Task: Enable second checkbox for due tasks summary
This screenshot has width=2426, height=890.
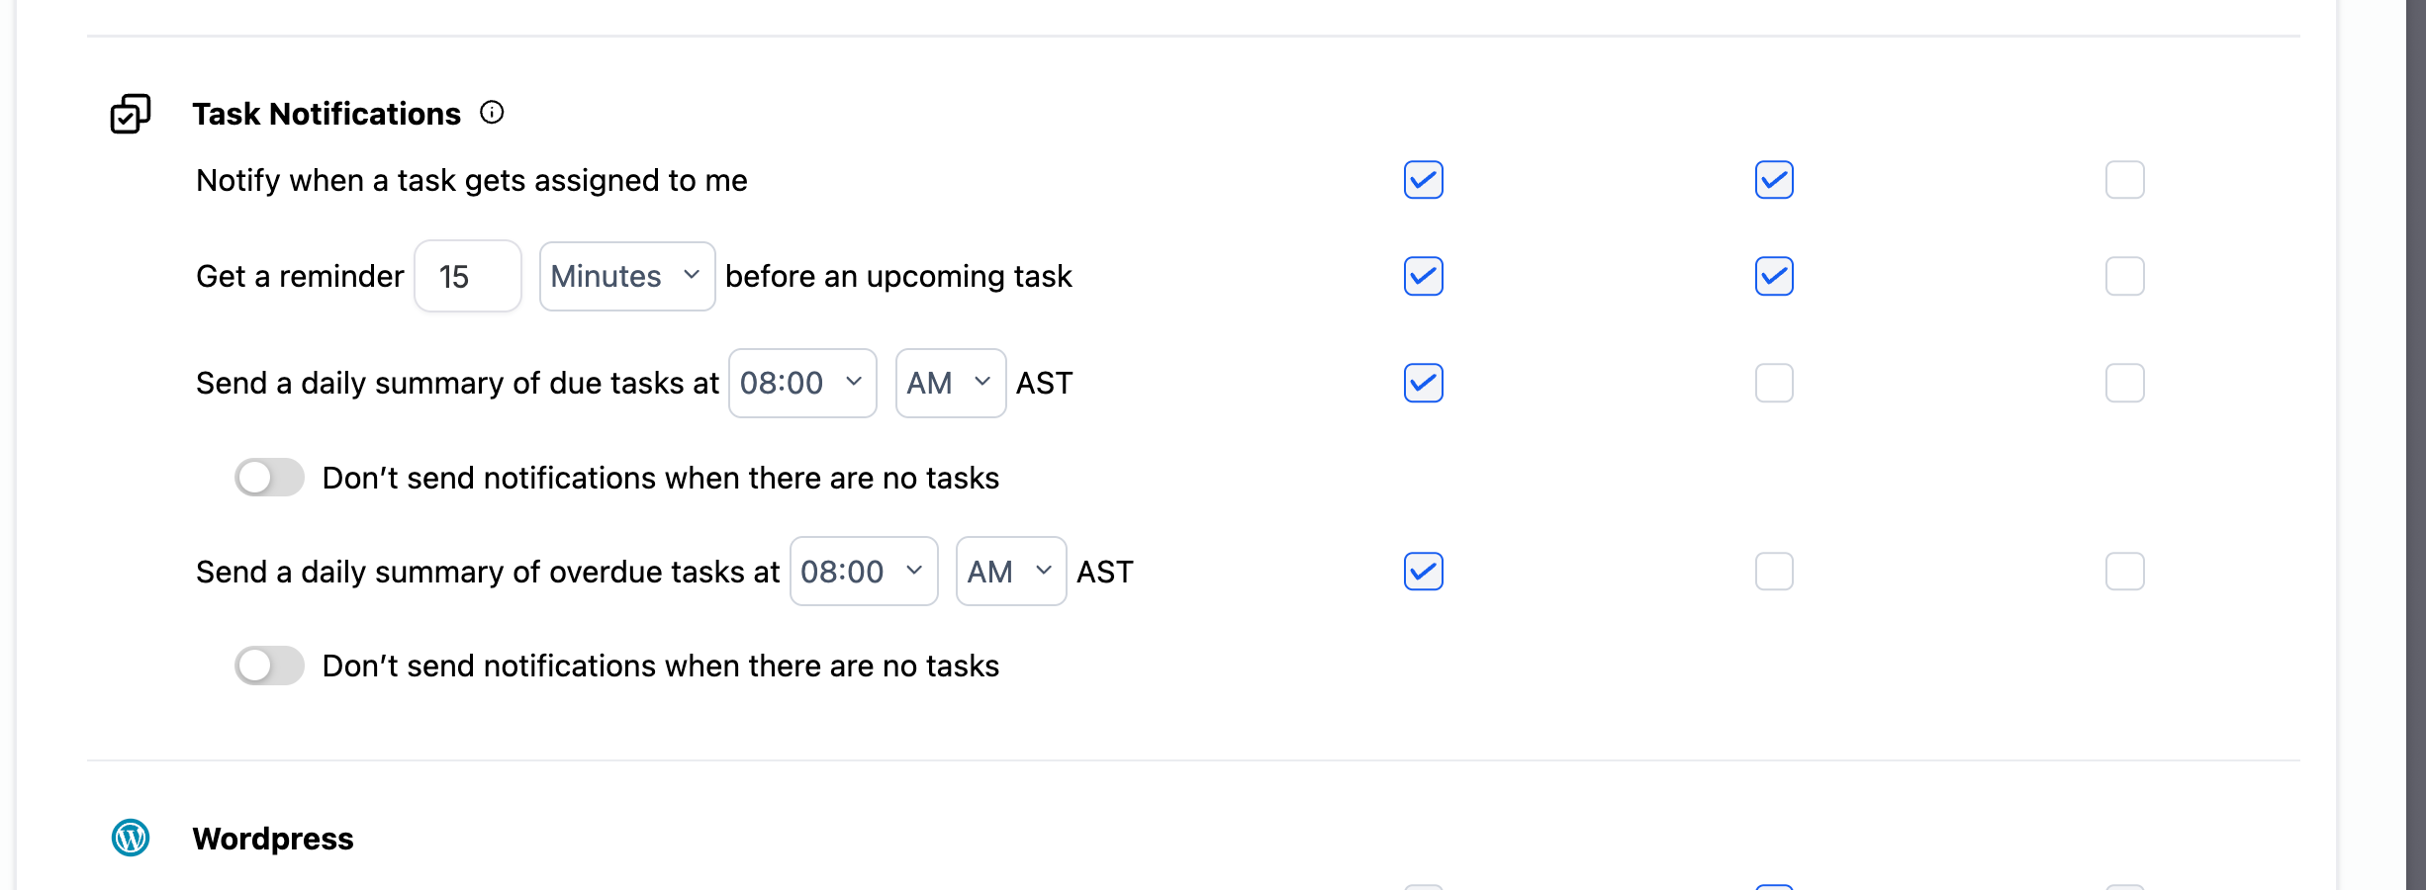Action: (x=1774, y=383)
